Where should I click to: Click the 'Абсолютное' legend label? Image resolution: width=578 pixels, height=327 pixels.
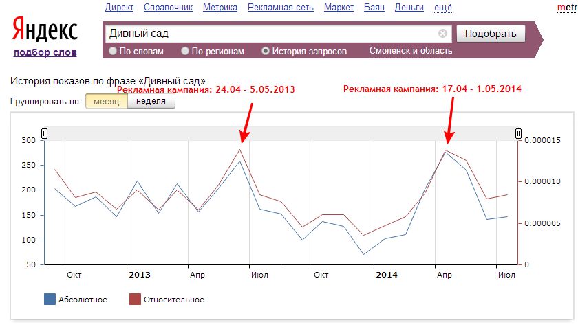coord(83,300)
